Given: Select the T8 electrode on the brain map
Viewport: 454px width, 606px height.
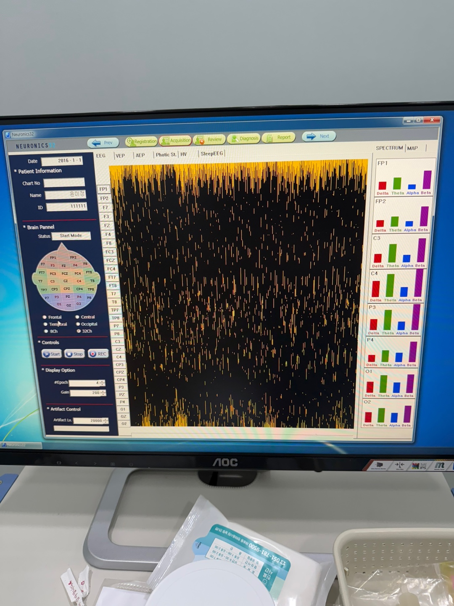Looking at the screenshot, I should click(92, 281).
